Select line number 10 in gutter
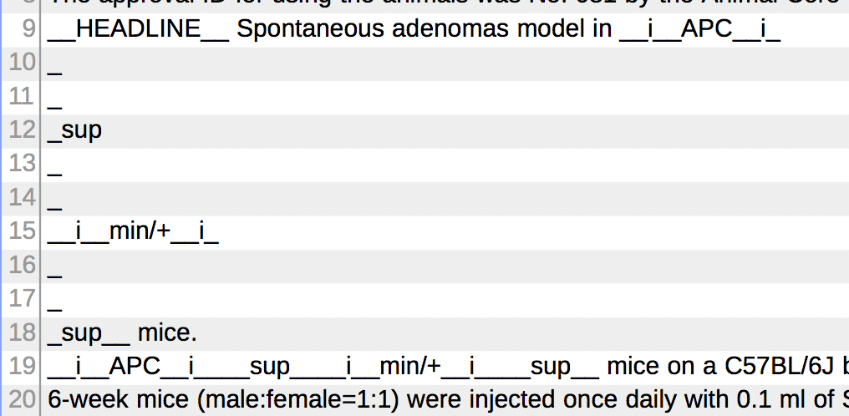The height and width of the screenshot is (416, 849). tap(23, 63)
